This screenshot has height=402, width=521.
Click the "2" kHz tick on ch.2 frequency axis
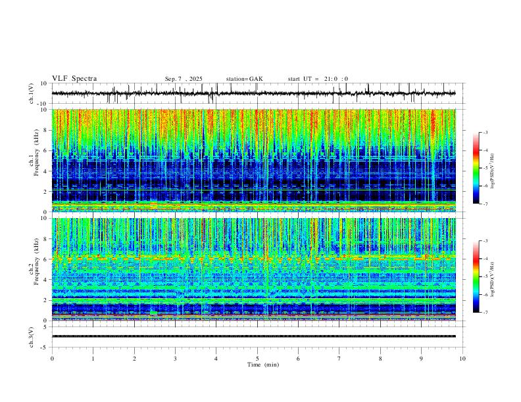click(x=46, y=300)
